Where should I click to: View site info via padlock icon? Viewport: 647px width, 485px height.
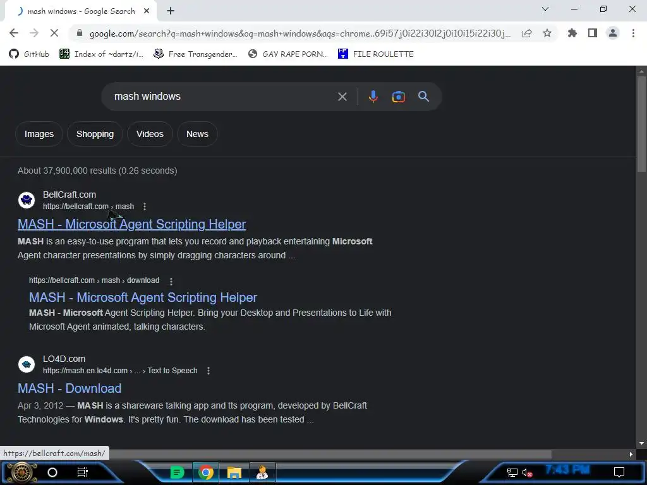(x=80, y=33)
